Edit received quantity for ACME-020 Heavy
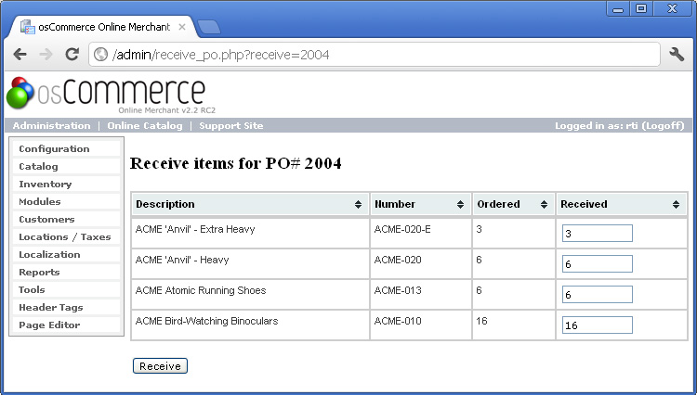This screenshot has width=697, height=395. [597, 263]
